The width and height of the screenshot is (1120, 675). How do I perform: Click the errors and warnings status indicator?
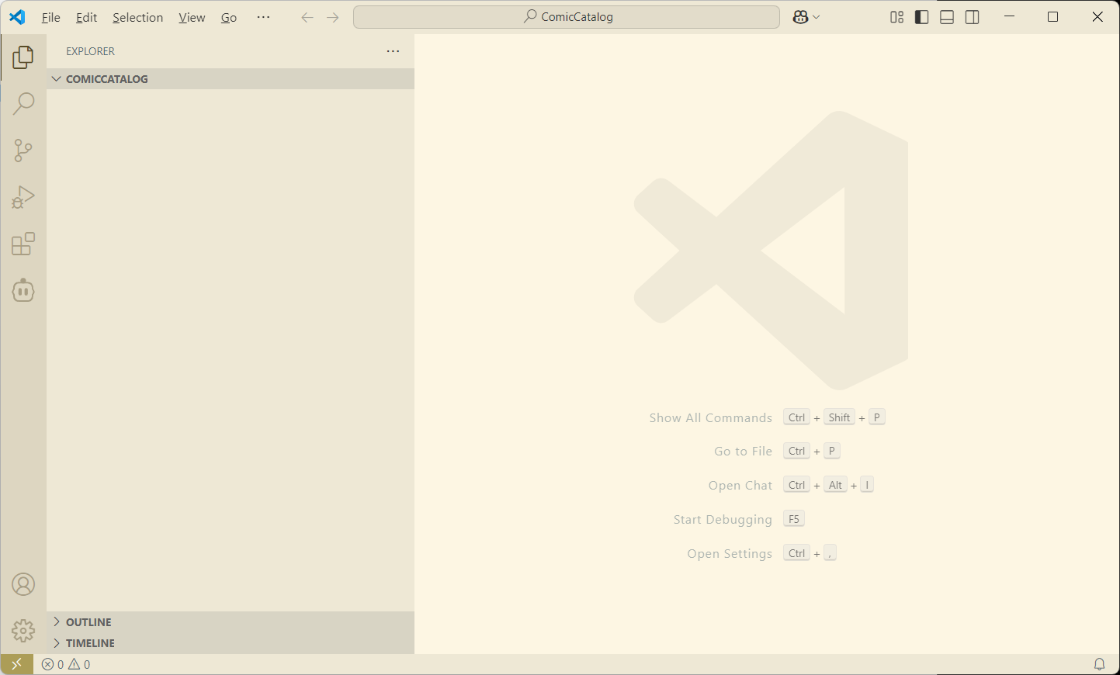(x=66, y=664)
